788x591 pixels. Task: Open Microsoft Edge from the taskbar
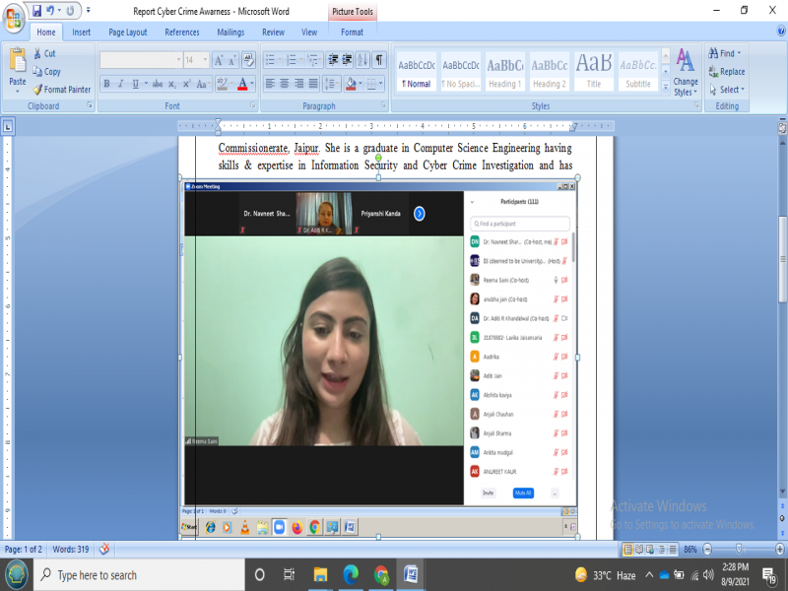(351, 574)
